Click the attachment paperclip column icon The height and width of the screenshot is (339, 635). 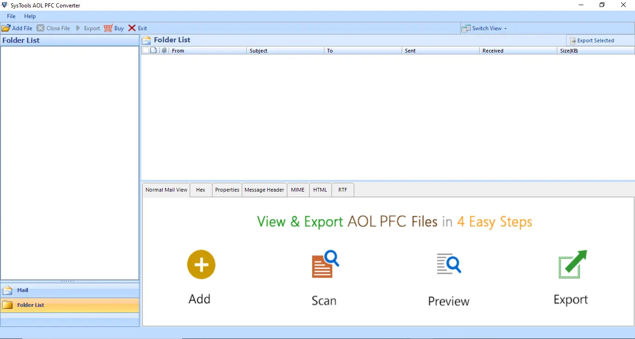click(164, 50)
